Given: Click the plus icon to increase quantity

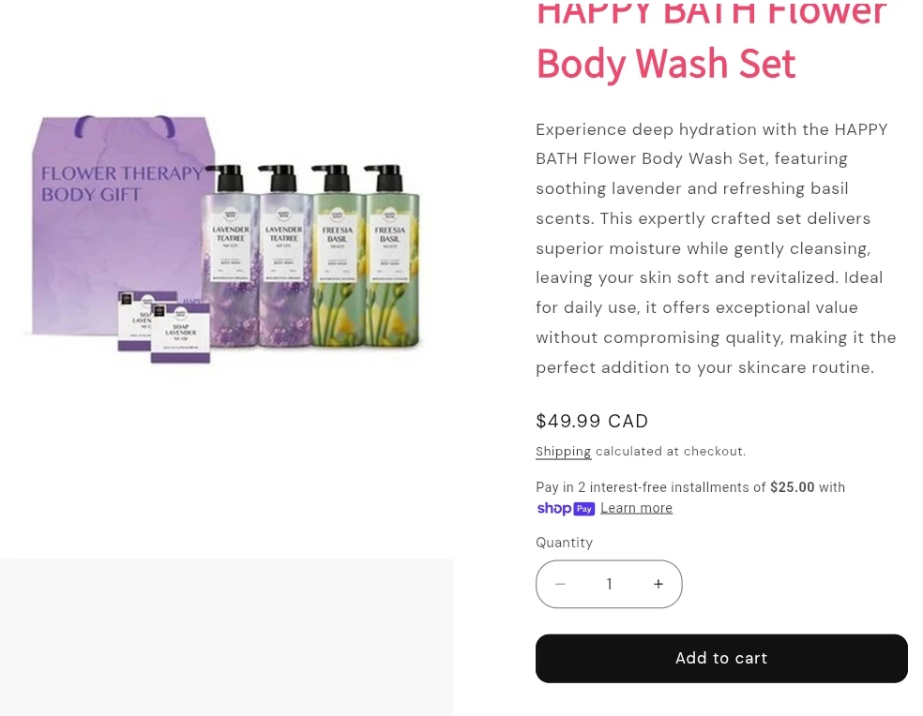Looking at the screenshot, I should click(658, 584).
